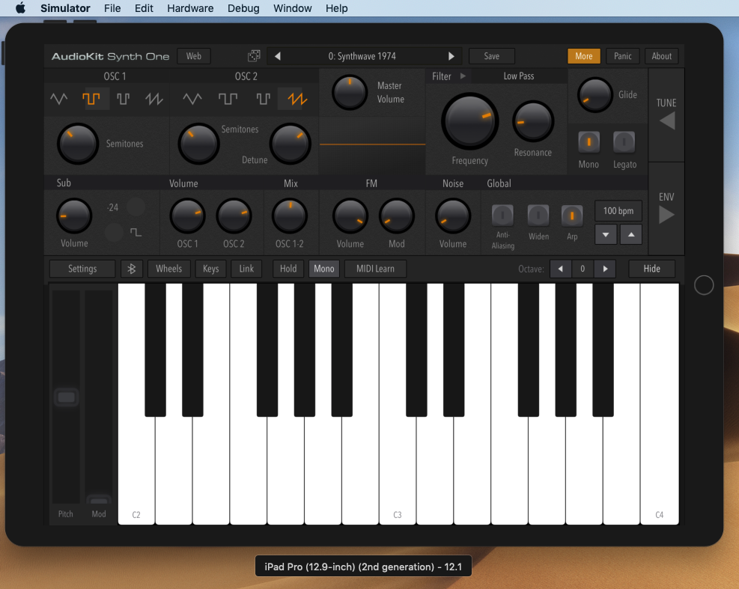Click the Panic button
The image size is (739, 589).
coord(622,56)
